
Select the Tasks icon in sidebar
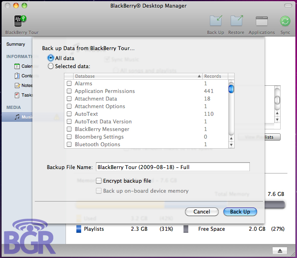tap(17, 95)
